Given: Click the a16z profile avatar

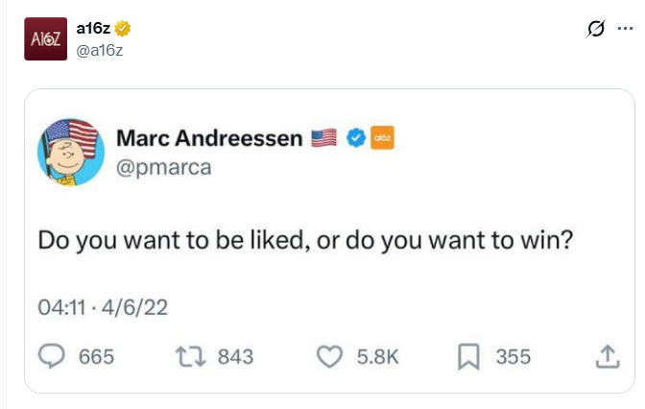Looking at the screenshot, I should click(x=45, y=39).
